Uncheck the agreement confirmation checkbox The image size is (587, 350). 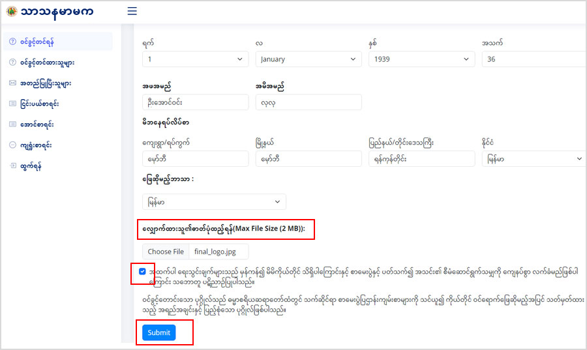click(143, 271)
